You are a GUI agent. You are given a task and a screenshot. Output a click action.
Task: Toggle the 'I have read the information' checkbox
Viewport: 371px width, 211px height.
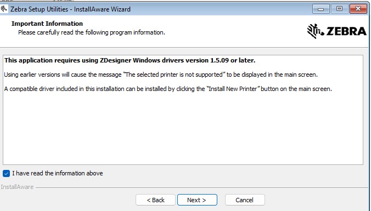7,173
